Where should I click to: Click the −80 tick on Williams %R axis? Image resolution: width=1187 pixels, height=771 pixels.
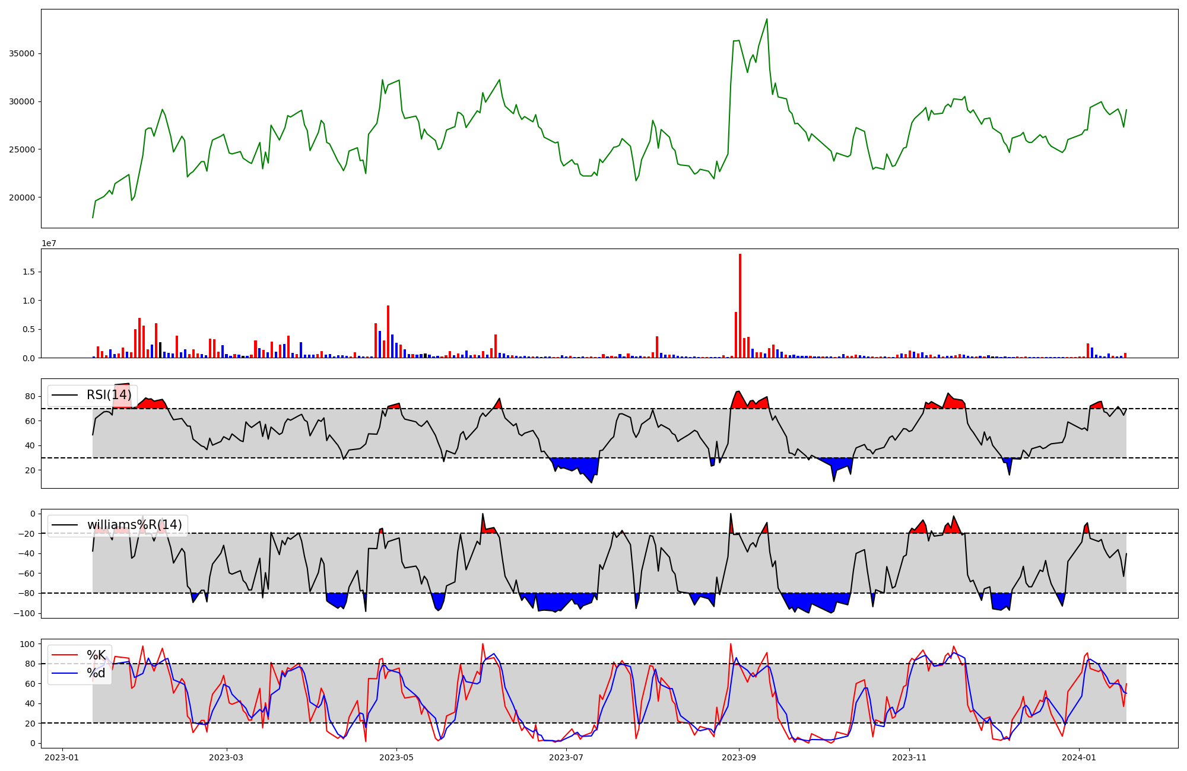tap(26, 593)
